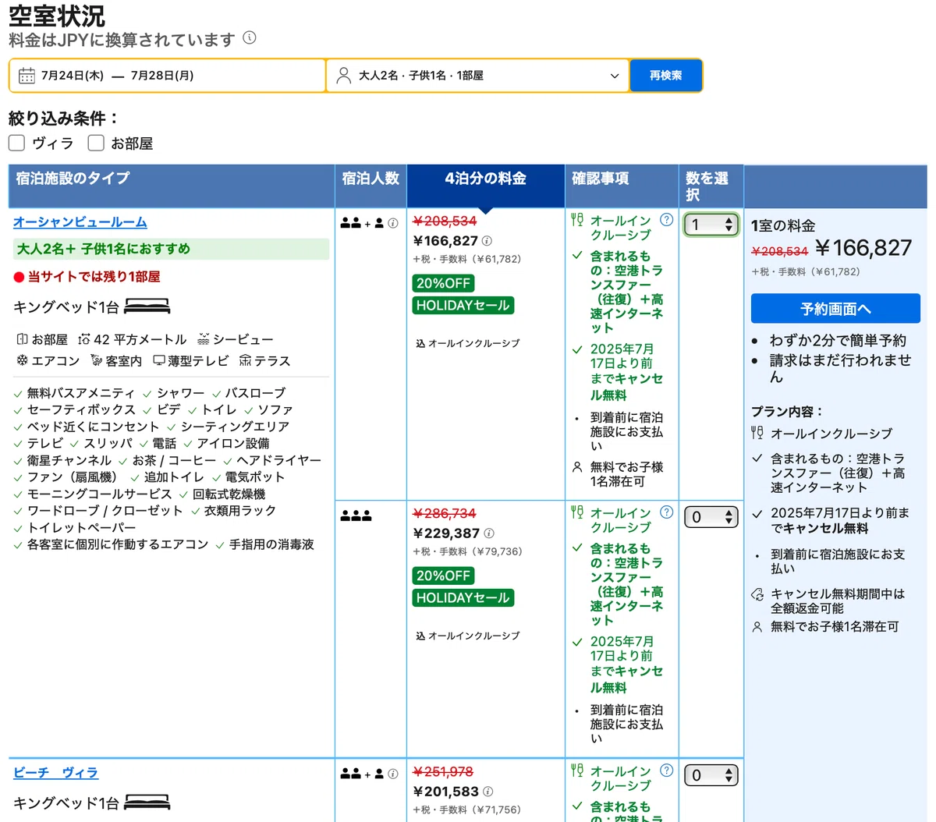Open the guests and rooms dropdown
The height and width of the screenshot is (822, 936).
click(477, 76)
